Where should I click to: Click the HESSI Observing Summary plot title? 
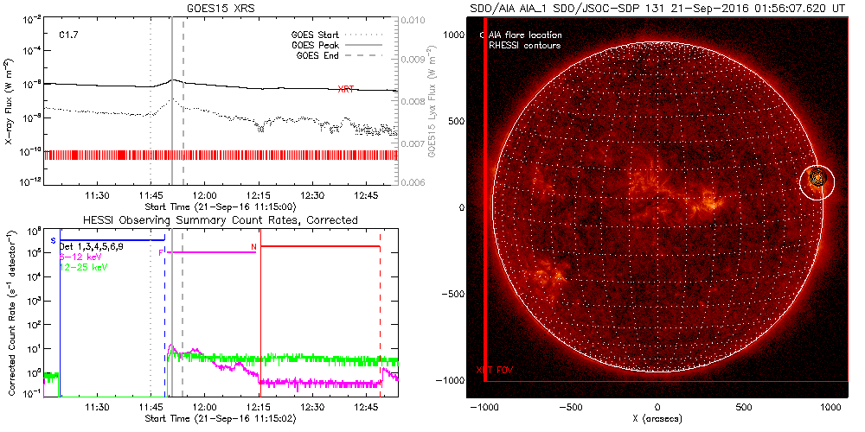(x=221, y=220)
